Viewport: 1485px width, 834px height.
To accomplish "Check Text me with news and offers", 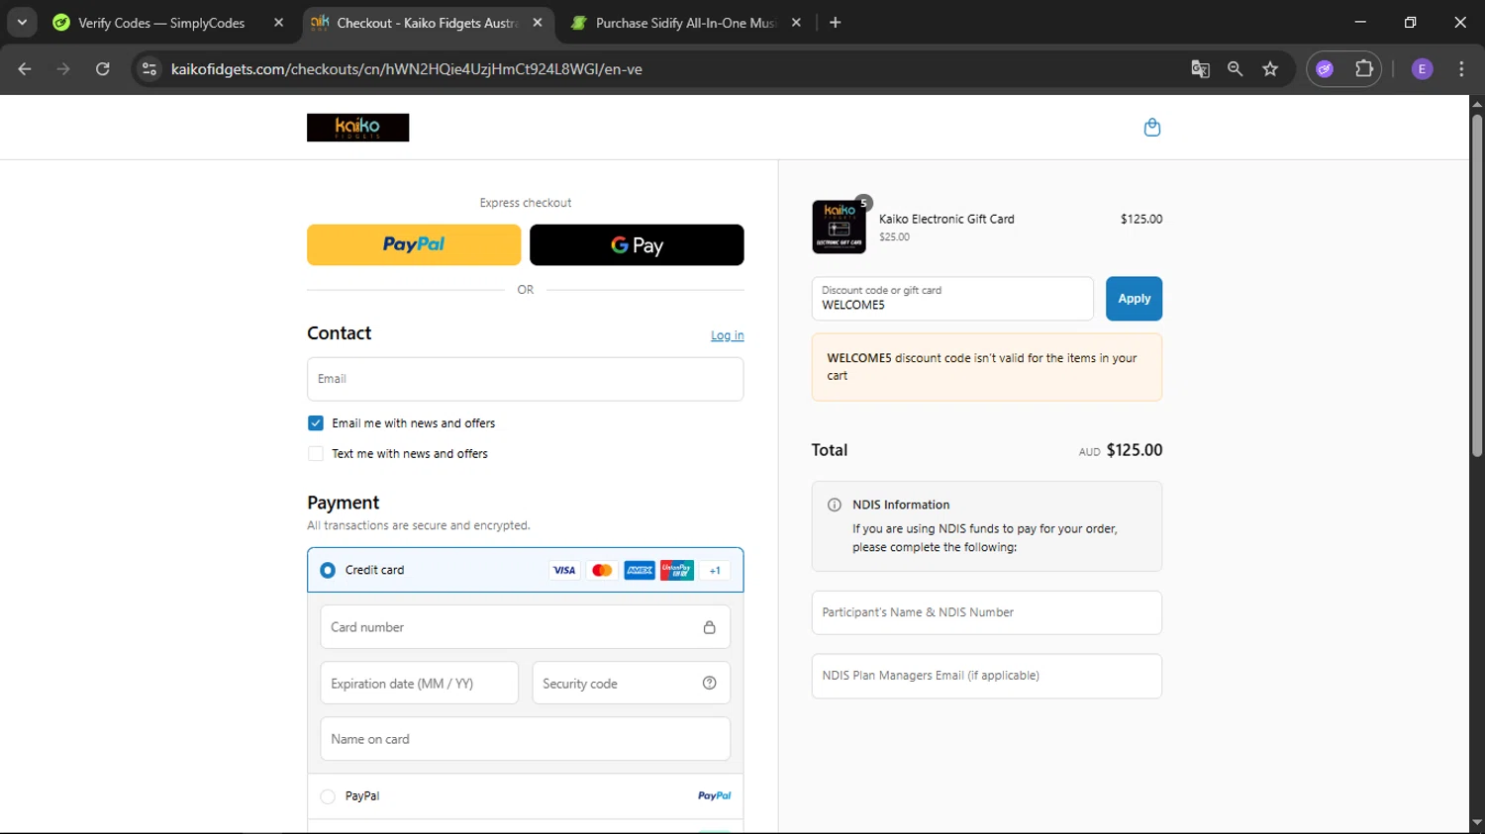I will pyautogui.click(x=316, y=454).
